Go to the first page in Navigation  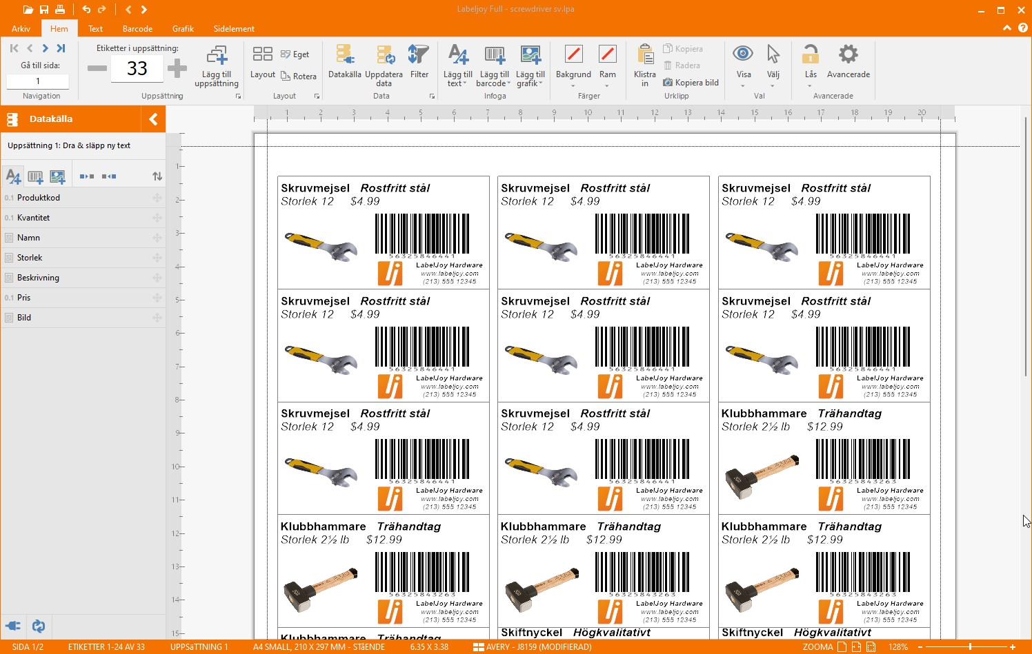pyautogui.click(x=14, y=48)
